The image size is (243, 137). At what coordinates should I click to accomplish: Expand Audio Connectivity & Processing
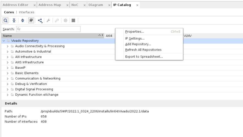[x=8, y=46]
